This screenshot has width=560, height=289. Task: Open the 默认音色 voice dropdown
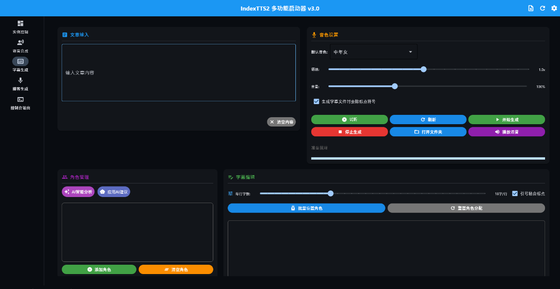[x=373, y=52]
